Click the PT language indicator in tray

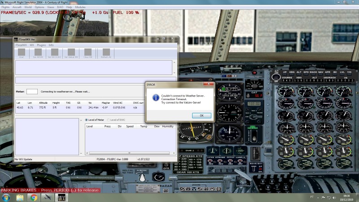312,197
